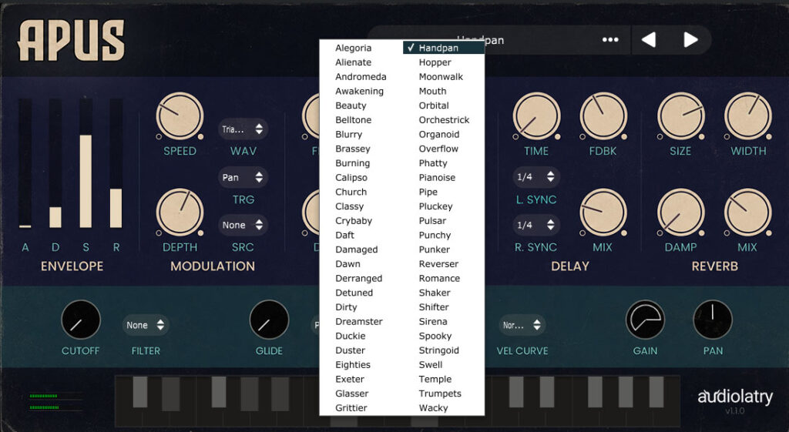Pick the Orchestrick preset
The image size is (789, 432).
444,119
